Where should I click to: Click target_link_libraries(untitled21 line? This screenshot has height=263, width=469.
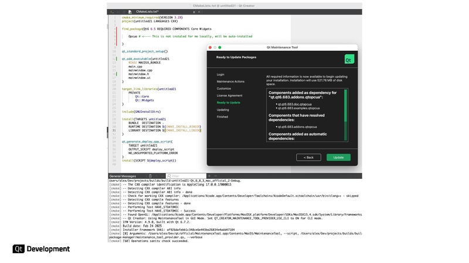point(149,89)
